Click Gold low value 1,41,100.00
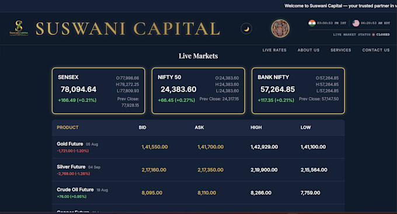The image size is (397, 214). point(313,147)
